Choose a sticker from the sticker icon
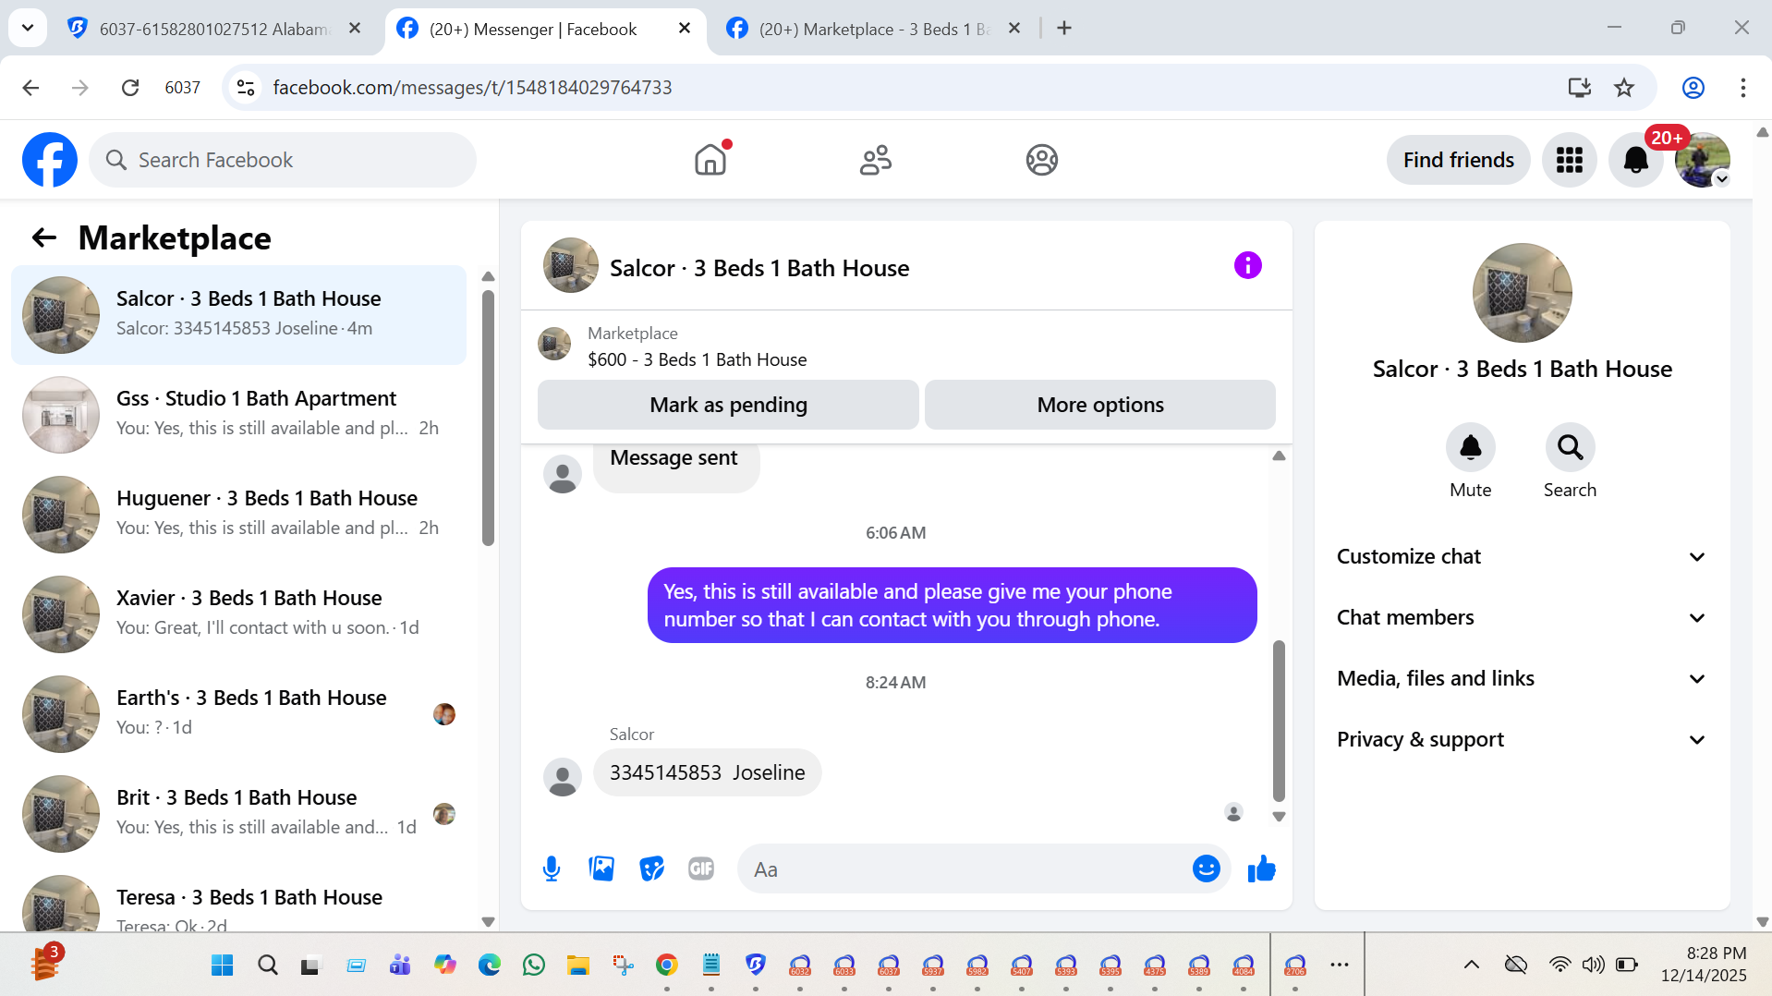The height and width of the screenshot is (996, 1772). pos(651,868)
